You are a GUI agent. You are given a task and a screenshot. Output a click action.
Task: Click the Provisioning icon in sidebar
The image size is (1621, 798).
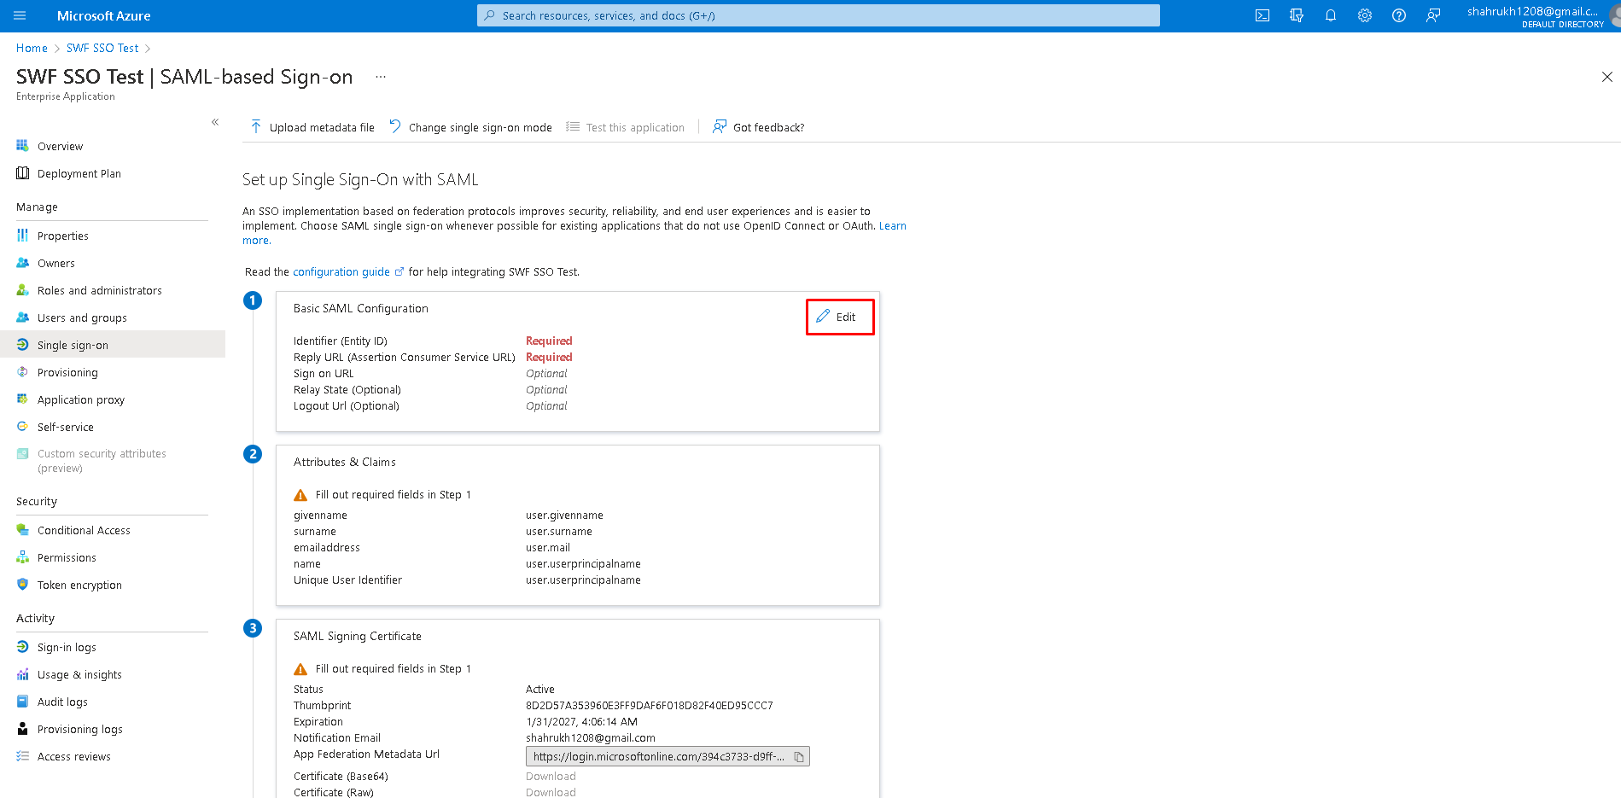click(22, 372)
